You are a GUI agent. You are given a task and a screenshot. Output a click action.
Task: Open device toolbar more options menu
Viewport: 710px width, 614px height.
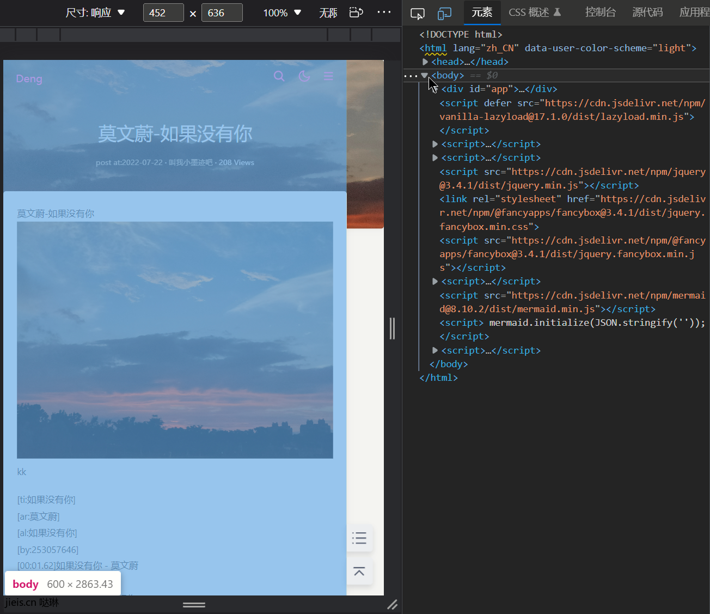click(384, 12)
